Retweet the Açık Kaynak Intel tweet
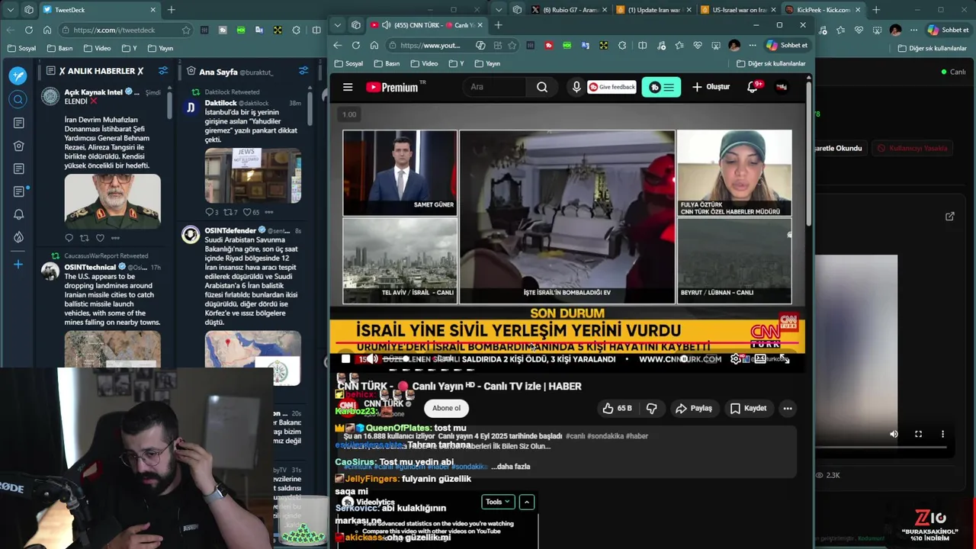The height and width of the screenshot is (549, 976). pyautogui.click(x=84, y=238)
